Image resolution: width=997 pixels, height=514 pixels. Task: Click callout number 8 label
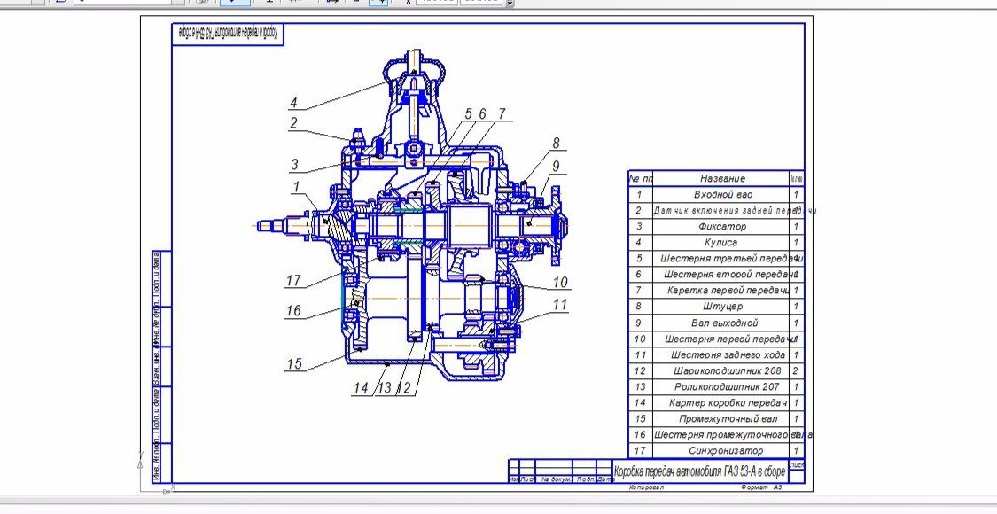point(556,144)
